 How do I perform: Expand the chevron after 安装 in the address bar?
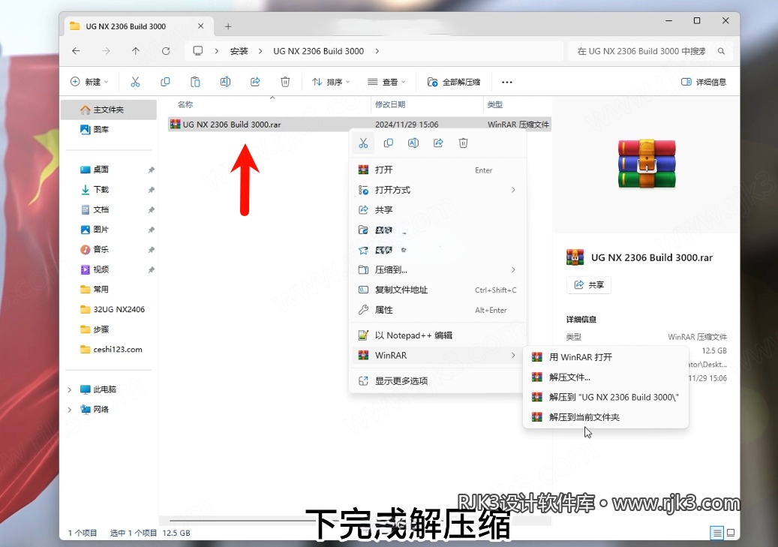pyautogui.click(x=260, y=51)
